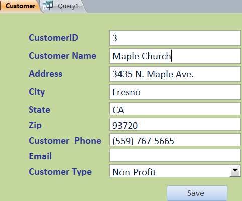Click the Email label
The height and width of the screenshot is (201, 242).
(40, 156)
